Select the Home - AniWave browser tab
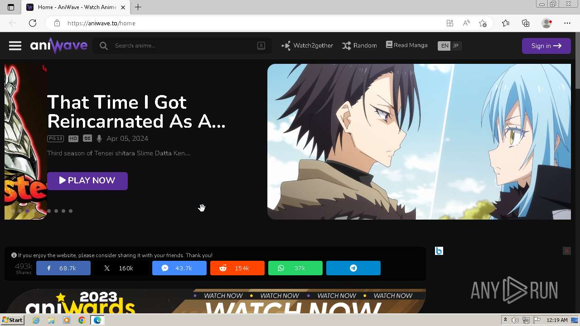Viewport: 580px width, 326px height. (76, 7)
